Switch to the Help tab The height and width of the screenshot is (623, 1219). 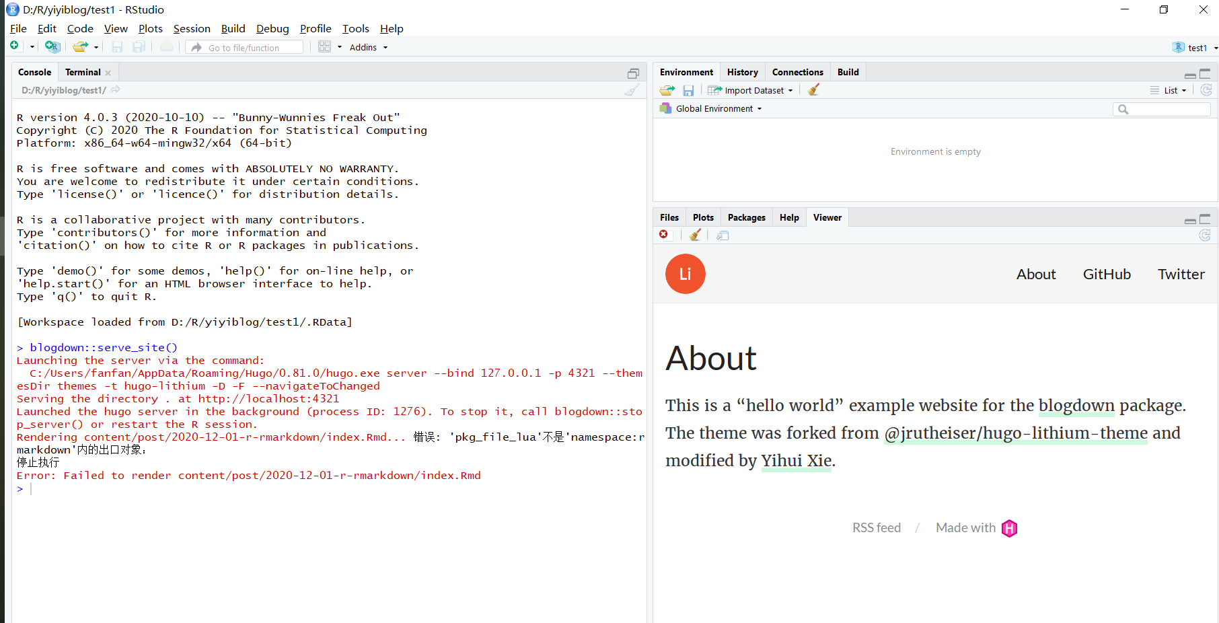point(789,217)
